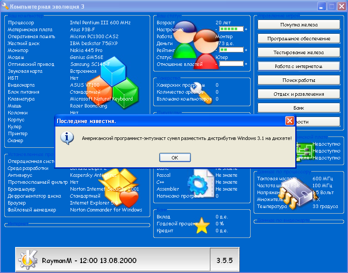Select IBM Deskstar 75GXP disk value

pyautogui.click(x=93, y=43)
